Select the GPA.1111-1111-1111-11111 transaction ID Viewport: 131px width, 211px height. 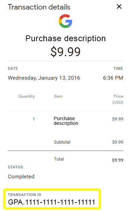tap(52, 202)
